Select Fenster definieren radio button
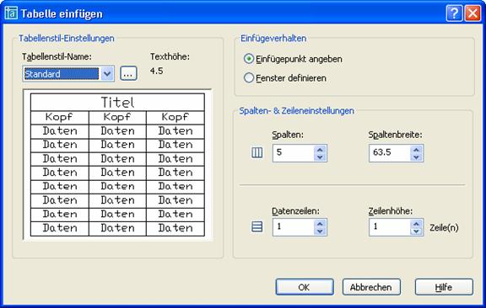The height and width of the screenshot is (308, 486). (x=249, y=77)
